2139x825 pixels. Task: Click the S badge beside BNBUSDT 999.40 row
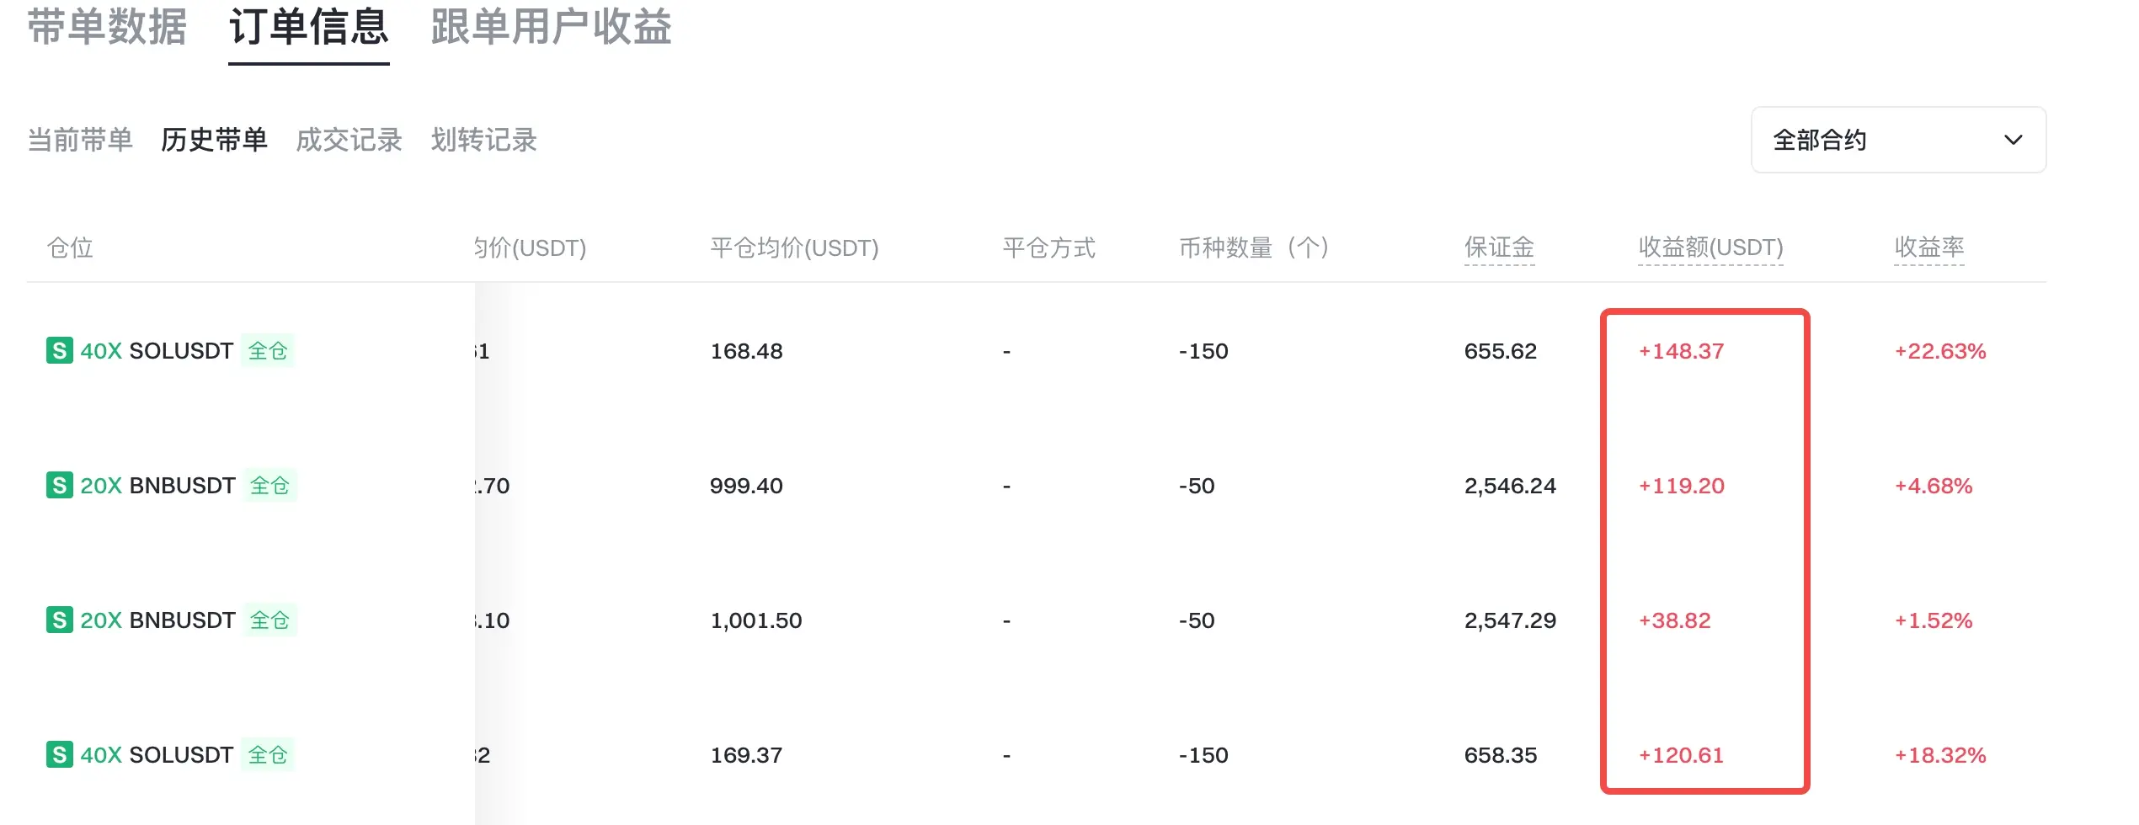click(x=59, y=485)
